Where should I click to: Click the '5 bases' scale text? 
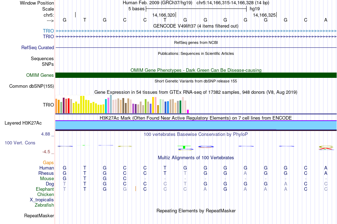point(137,9)
